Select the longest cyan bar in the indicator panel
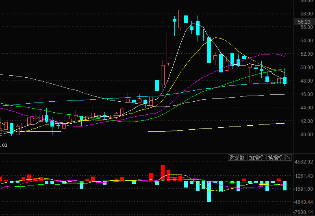Viewport: 315px width, 216px height. [x=209, y=192]
